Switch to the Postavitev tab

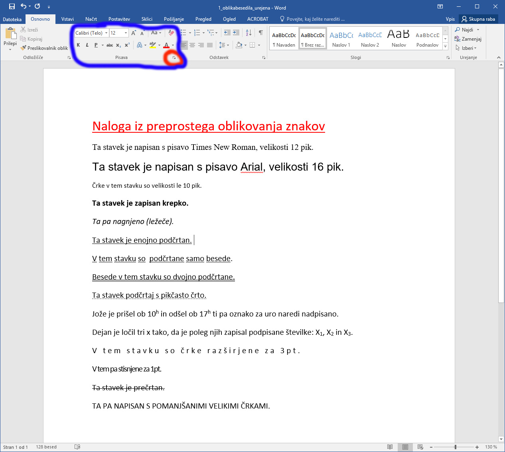[x=119, y=19]
